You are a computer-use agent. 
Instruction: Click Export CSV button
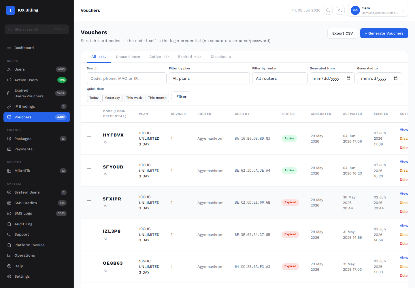[x=343, y=33]
